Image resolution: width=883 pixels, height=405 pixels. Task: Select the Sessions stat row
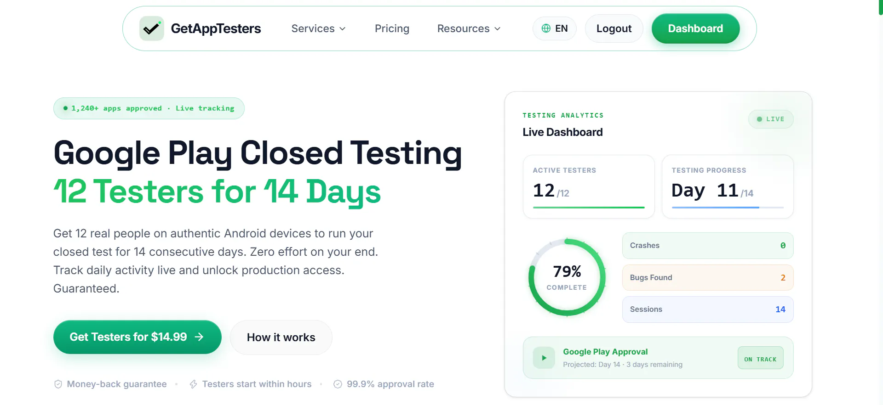tap(708, 309)
